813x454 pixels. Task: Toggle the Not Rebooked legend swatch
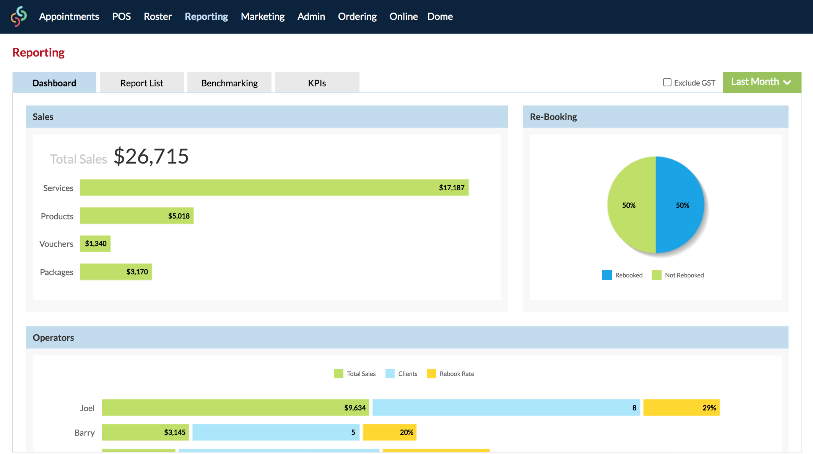point(656,275)
